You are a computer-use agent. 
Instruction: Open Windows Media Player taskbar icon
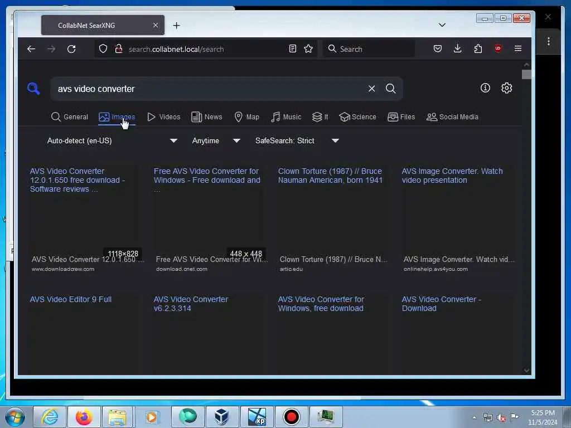point(152,417)
